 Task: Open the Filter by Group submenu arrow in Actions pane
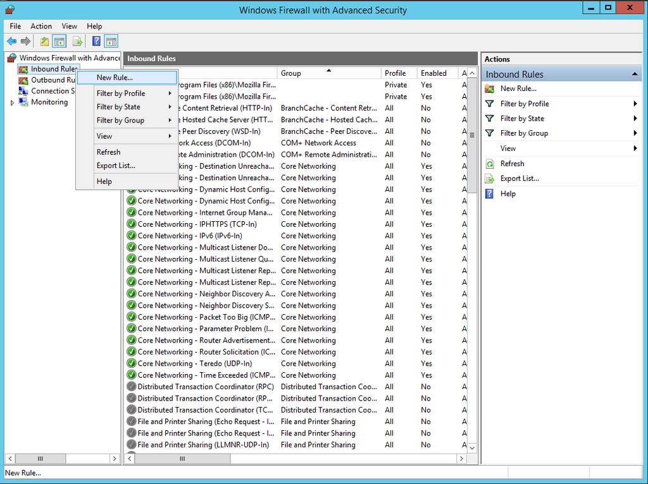coord(635,133)
